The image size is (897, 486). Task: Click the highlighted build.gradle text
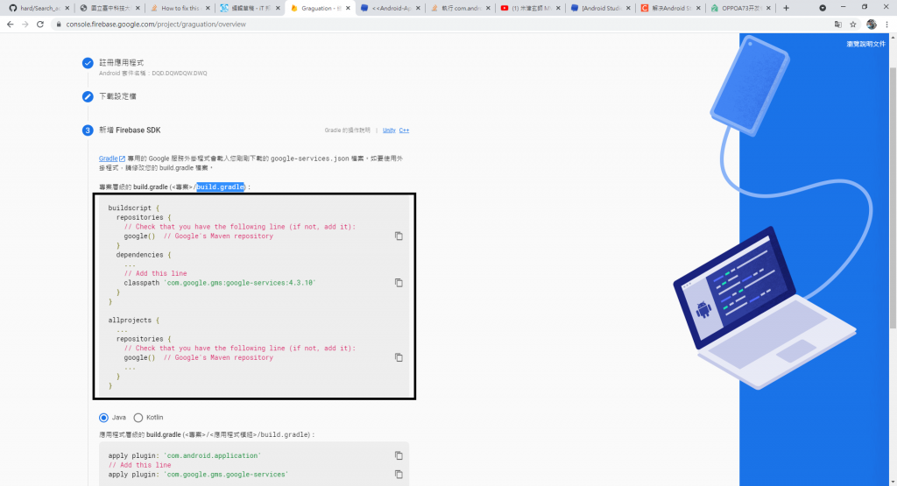coord(220,187)
